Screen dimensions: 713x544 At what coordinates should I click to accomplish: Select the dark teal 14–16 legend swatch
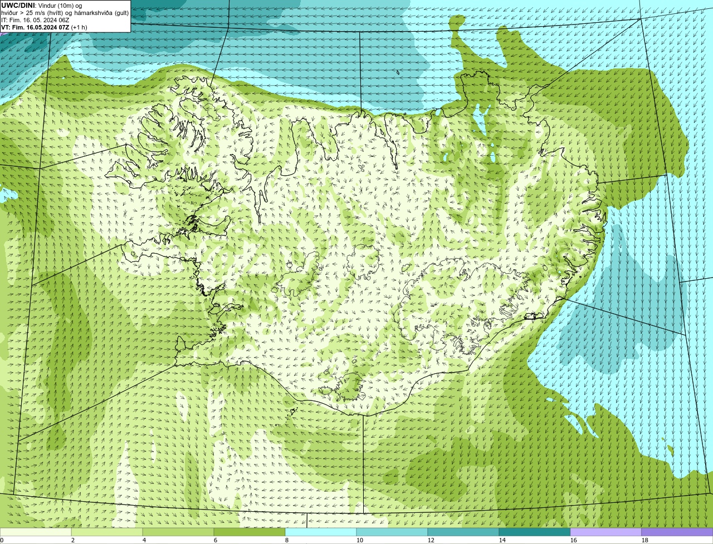[x=535, y=532]
